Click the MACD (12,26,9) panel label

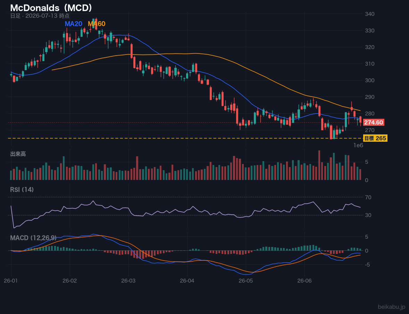(x=33, y=238)
